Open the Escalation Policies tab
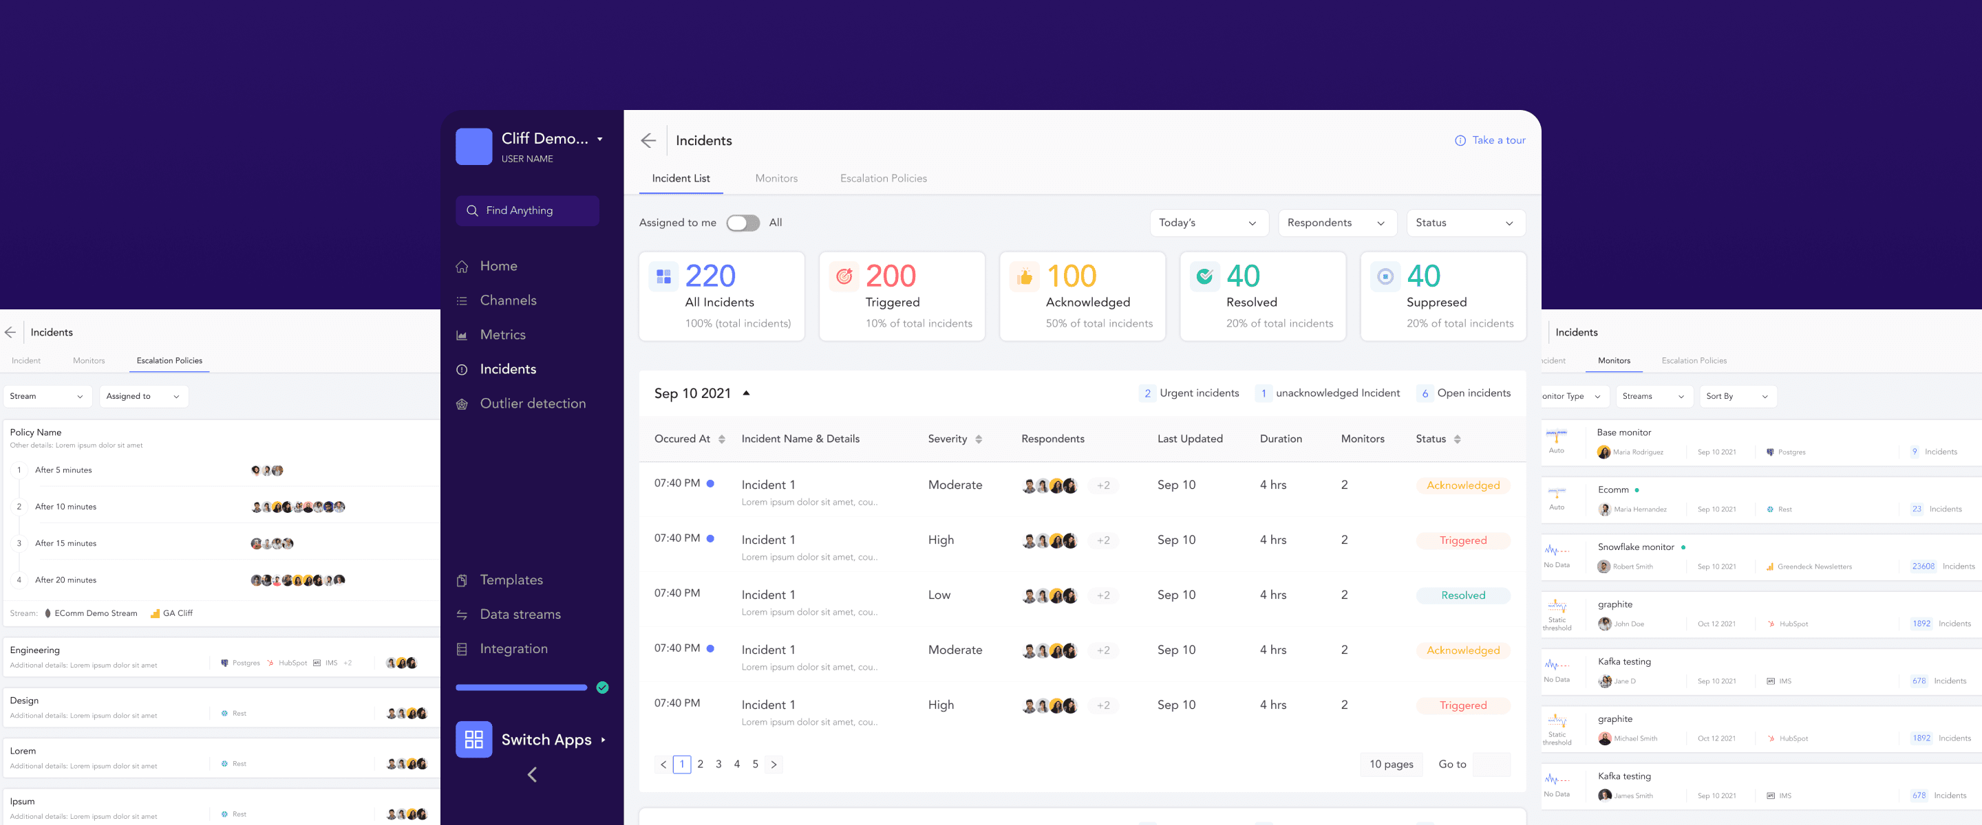This screenshot has width=1982, height=825. (x=882, y=178)
